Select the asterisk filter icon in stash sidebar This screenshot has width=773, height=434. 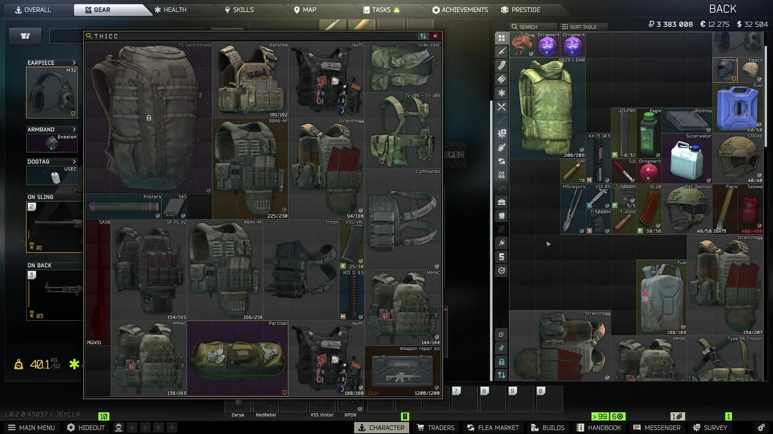pyautogui.click(x=501, y=93)
